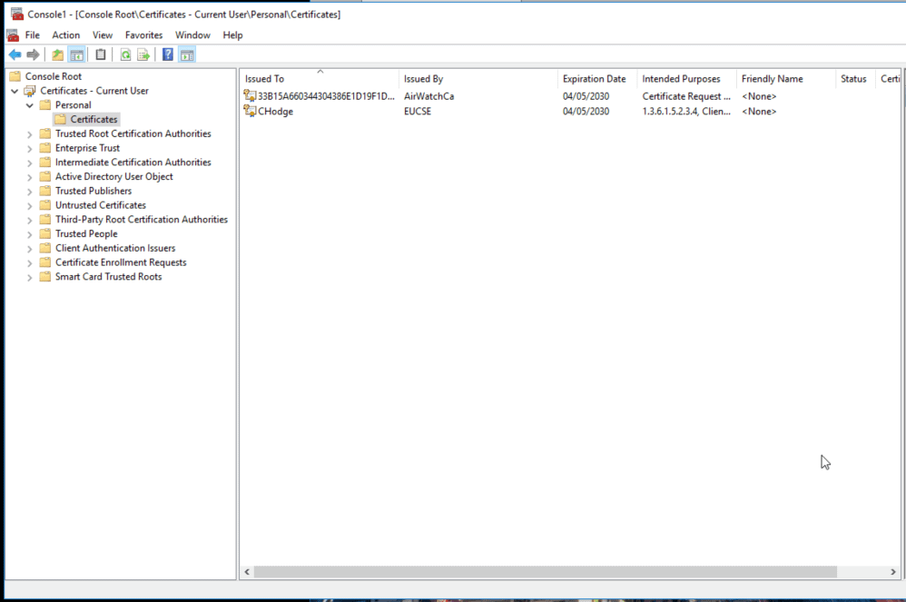The image size is (906, 602).
Task: Click the Refresh toolbar icon
Action: [x=125, y=54]
